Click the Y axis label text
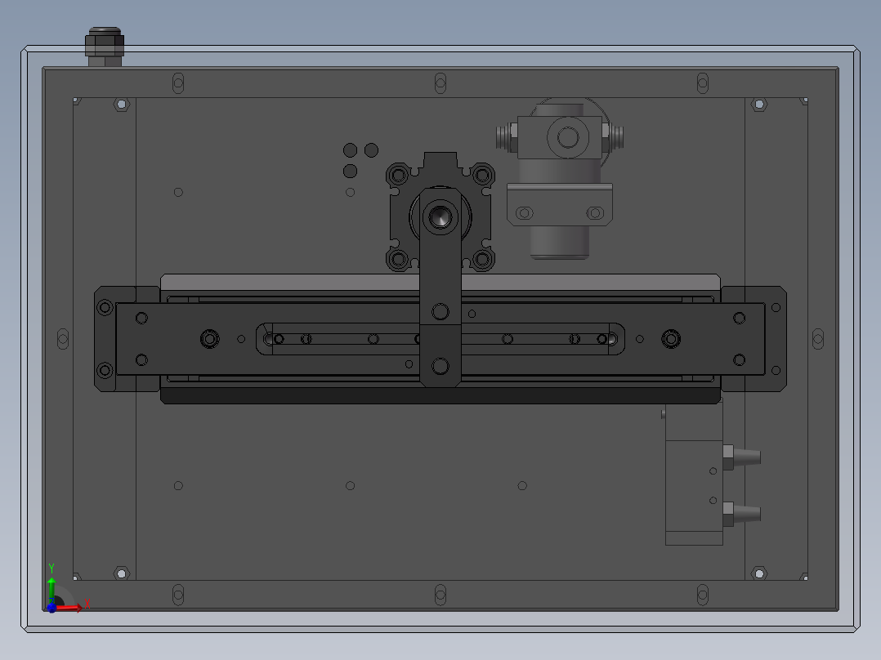The width and height of the screenshot is (881, 660). (x=52, y=566)
